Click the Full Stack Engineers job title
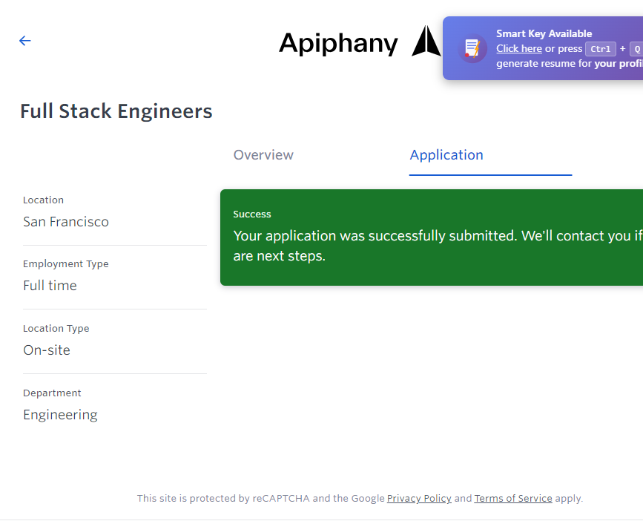643x521 pixels. pos(116,111)
